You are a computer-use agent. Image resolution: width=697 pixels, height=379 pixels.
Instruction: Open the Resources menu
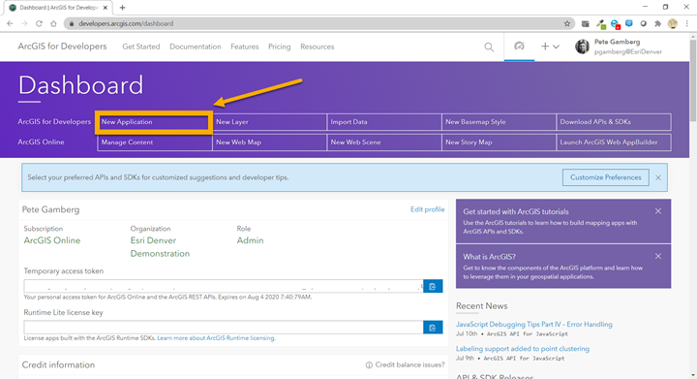click(317, 47)
